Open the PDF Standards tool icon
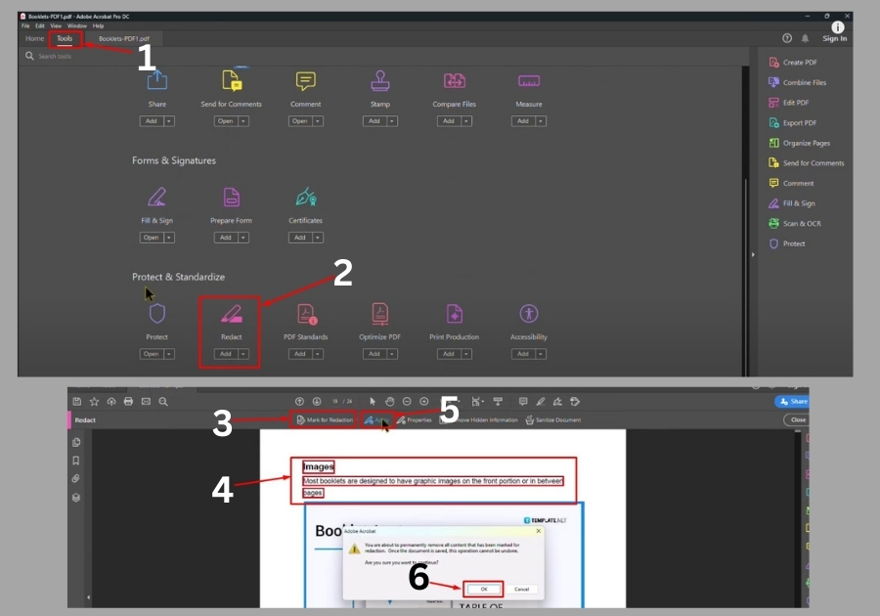This screenshot has height=616, width=880. click(306, 314)
